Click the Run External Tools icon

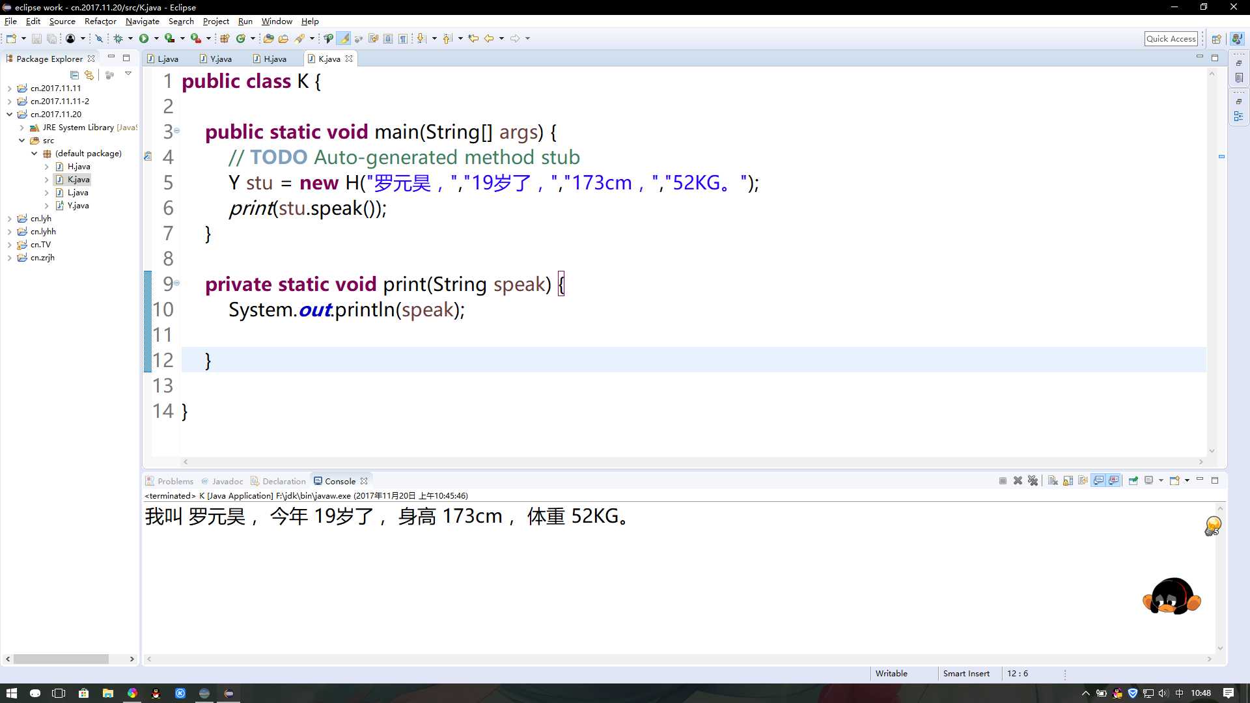point(195,38)
